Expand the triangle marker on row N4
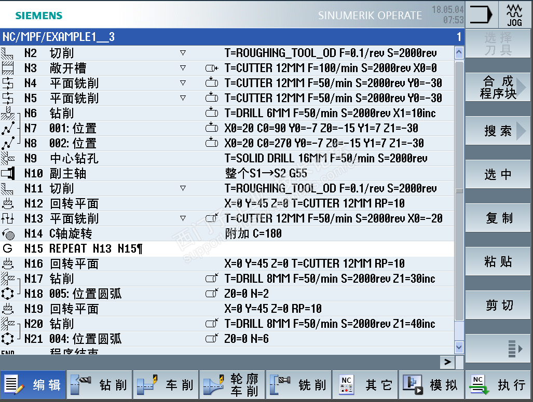 pos(183,83)
